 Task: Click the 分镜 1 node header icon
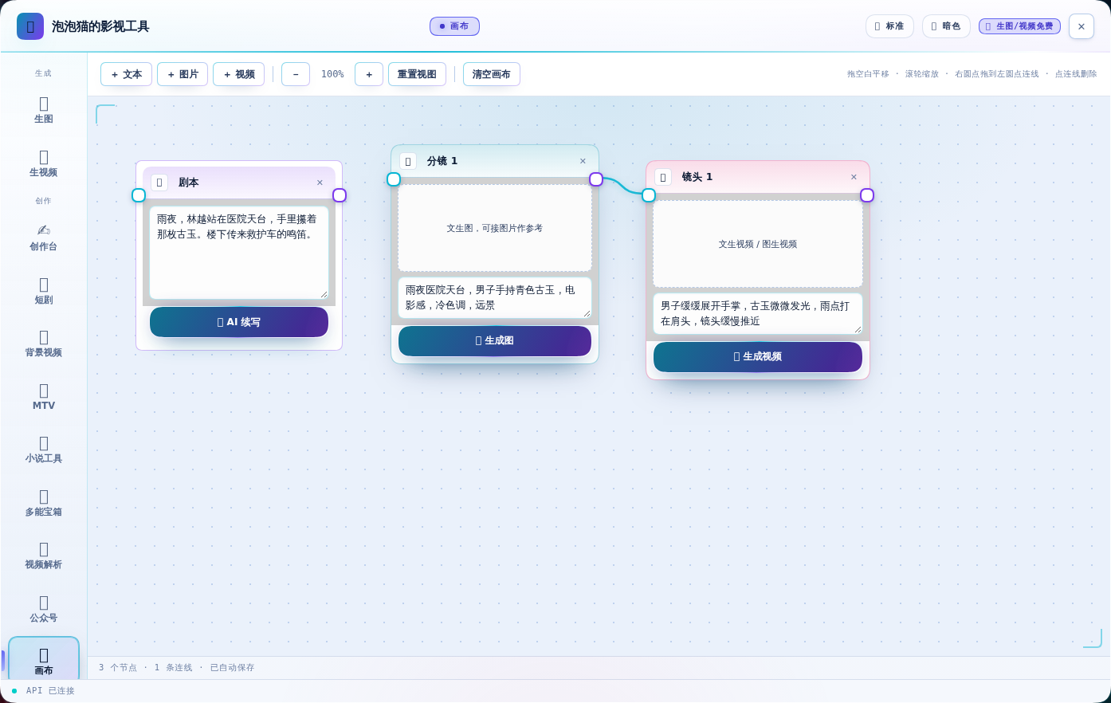(408, 161)
